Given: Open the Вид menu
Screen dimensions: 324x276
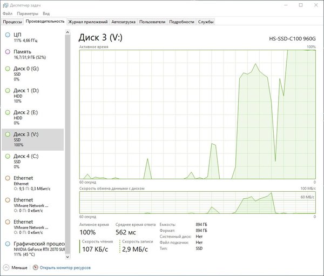Looking at the screenshot, I should [46, 14].
